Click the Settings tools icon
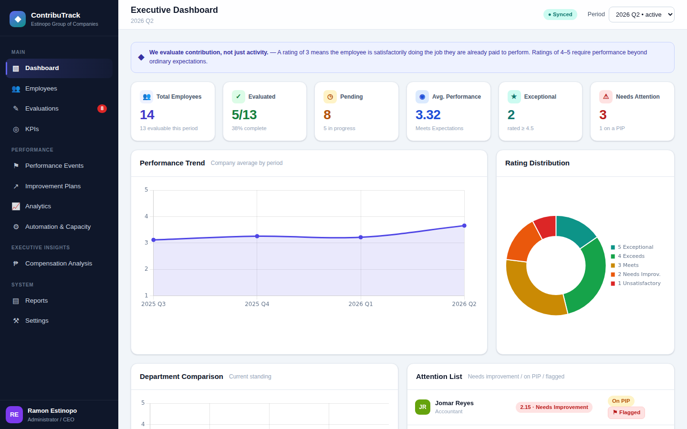687x429 pixels. click(16, 321)
